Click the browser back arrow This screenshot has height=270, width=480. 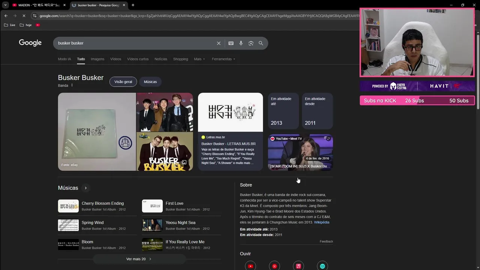pyautogui.click(x=6, y=16)
